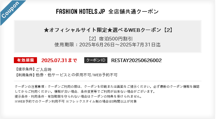Click the 【利用条件】 label

(x=25, y=75)
